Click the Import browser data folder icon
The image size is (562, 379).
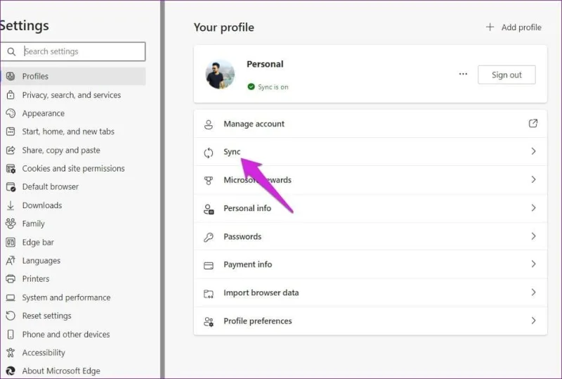click(x=208, y=294)
